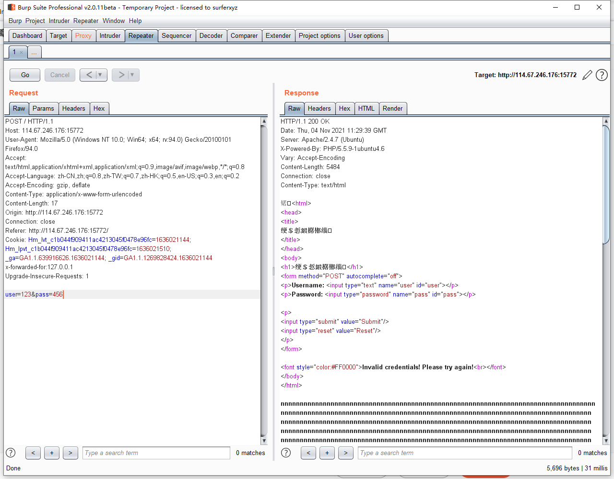Click the Cancel button
This screenshot has height=479, width=614.
pos(59,75)
